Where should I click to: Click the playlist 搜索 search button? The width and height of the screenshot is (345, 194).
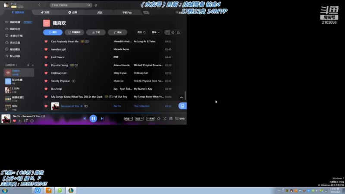tap(141, 32)
